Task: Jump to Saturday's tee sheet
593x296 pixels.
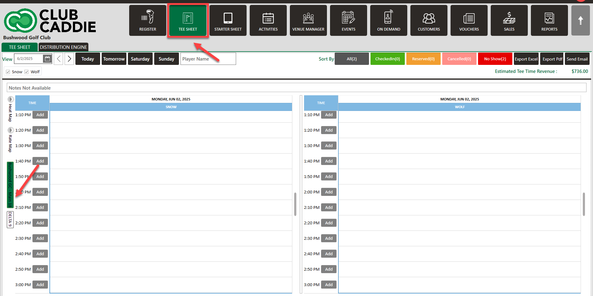Action: point(140,59)
